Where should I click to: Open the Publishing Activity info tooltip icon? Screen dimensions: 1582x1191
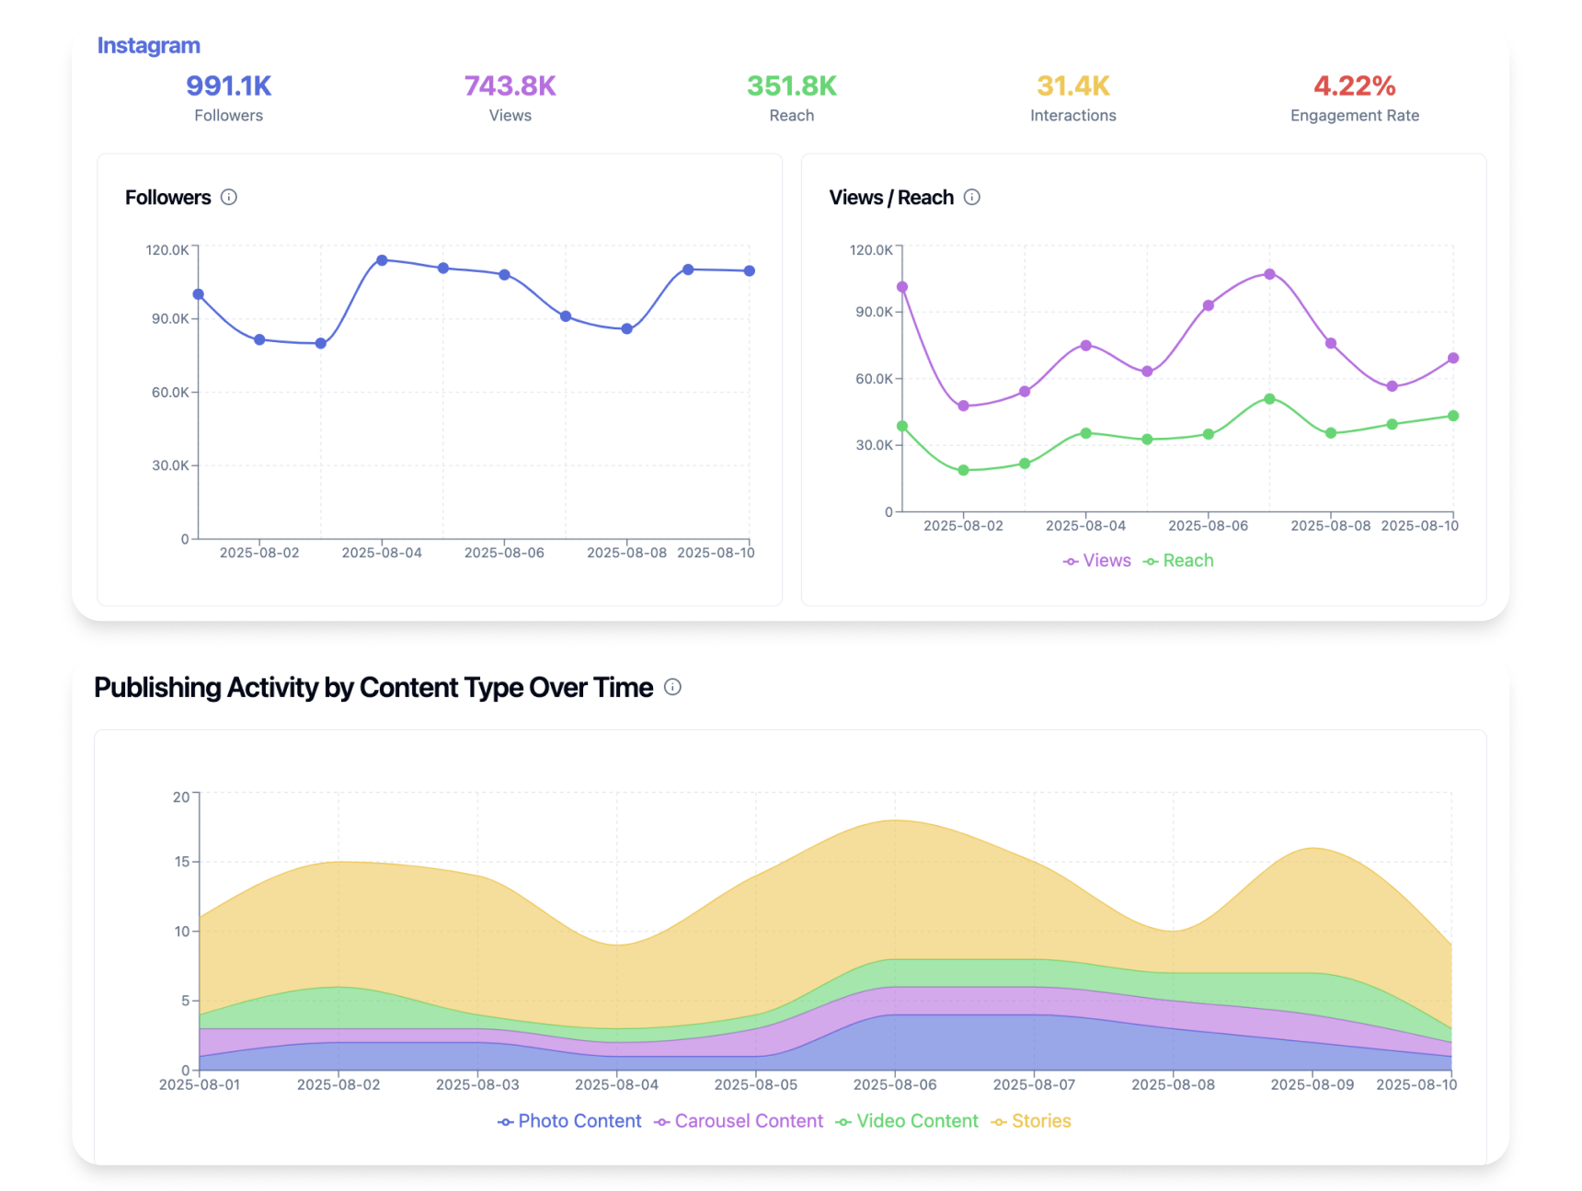pyautogui.click(x=672, y=687)
